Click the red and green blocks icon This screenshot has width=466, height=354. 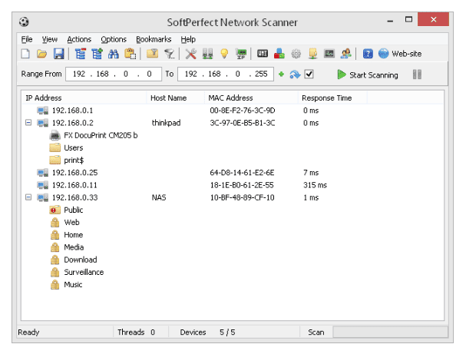[x=279, y=54]
